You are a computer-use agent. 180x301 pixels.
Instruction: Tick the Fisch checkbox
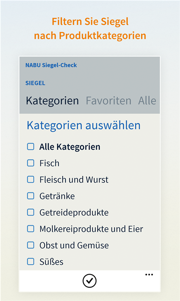tap(31, 163)
